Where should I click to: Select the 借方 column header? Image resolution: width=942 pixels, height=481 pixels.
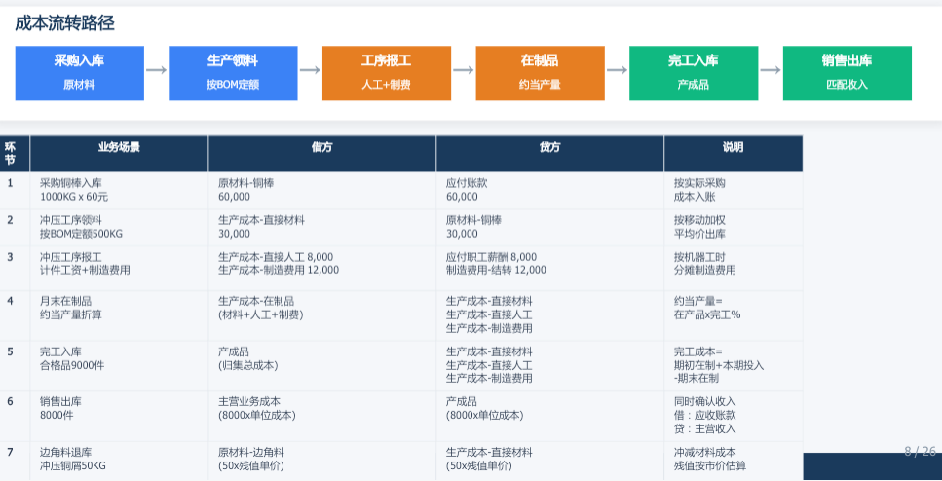point(322,154)
